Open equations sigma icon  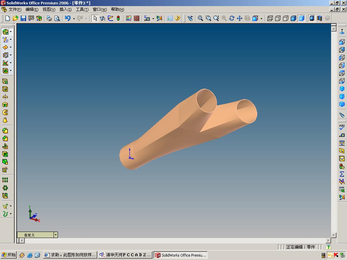click(x=342, y=174)
